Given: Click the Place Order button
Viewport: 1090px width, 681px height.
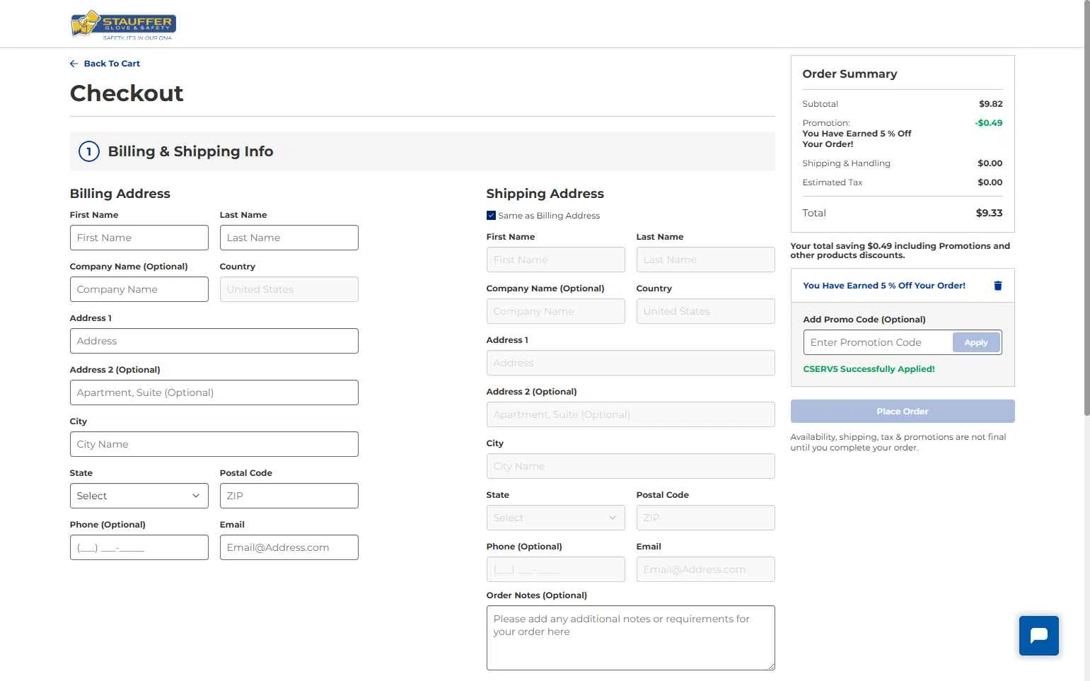Looking at the screenshot, I should point(903,412).
